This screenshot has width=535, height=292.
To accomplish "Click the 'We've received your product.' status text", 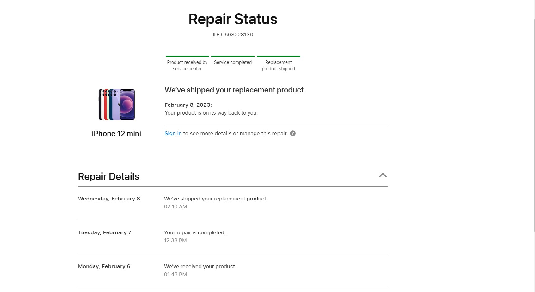I will click(x=200, y=266).
